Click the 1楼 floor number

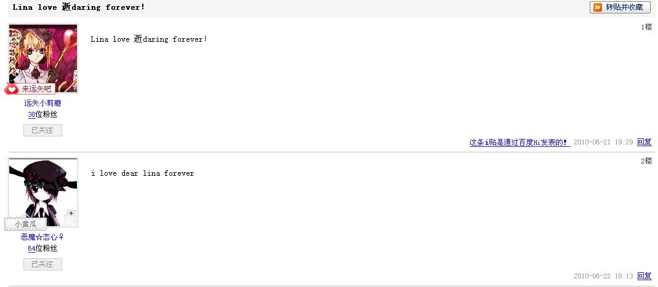coord(646,27)
